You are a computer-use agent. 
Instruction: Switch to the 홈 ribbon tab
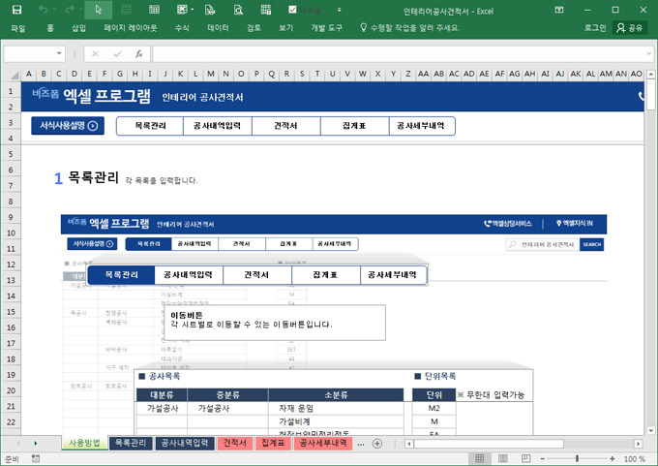(x=50, y=28)
